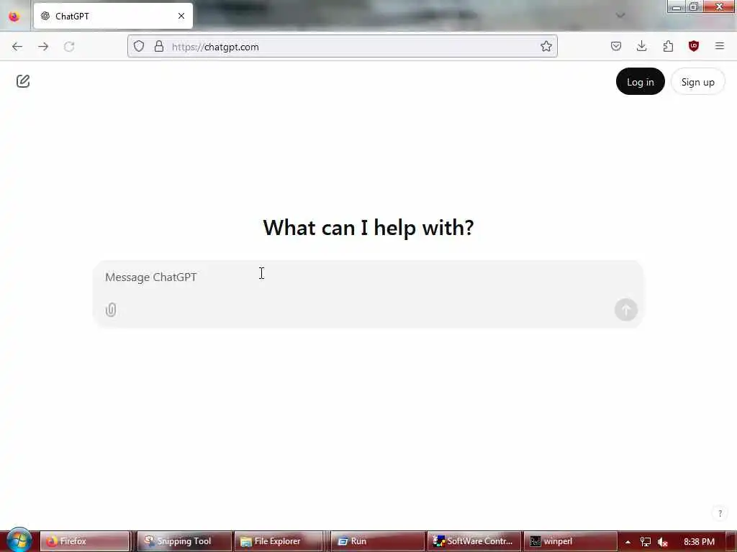Open the Downloads panel icon
737x552 pixels.
point(641,46)
